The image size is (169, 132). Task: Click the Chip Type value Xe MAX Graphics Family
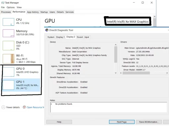point(89,55)
